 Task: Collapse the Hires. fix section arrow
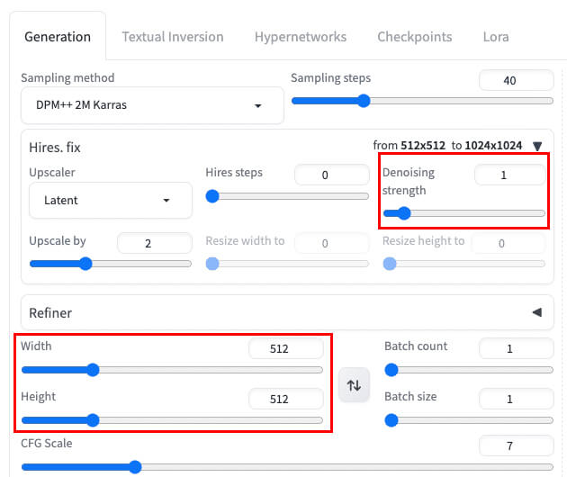537,146
